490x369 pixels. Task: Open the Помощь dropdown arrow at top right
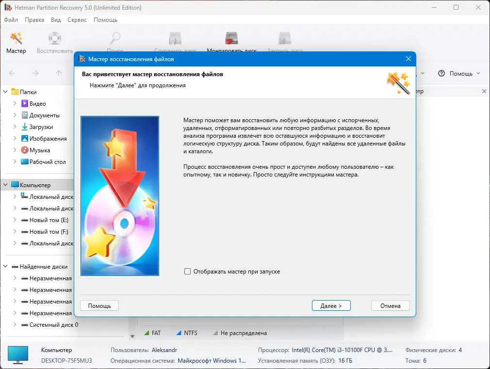click(x=478, y=73)
